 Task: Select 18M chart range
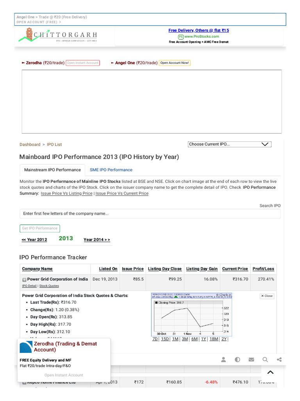(x=214, y=339)
